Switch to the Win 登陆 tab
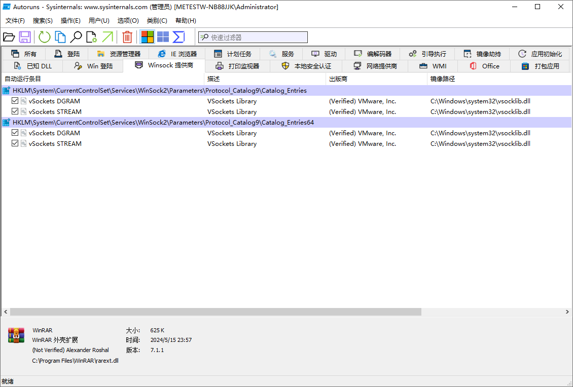Screen dimensions: 573x387 93,66
